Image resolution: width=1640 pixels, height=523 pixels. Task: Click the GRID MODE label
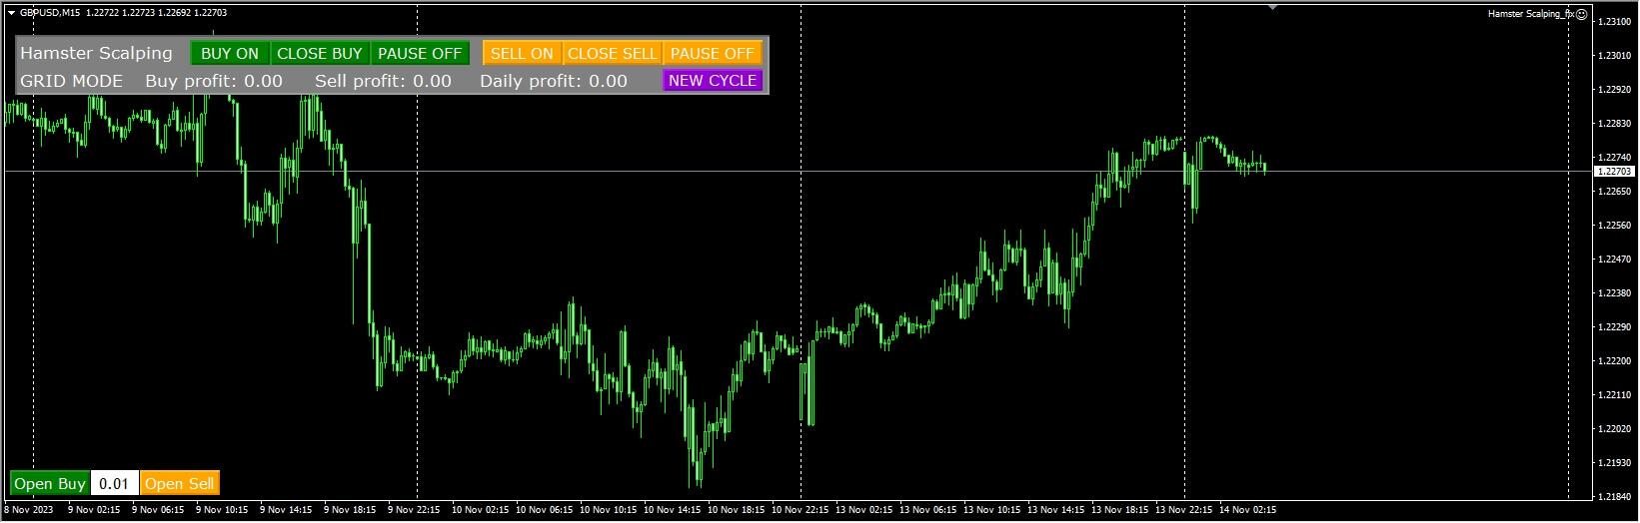72,81
